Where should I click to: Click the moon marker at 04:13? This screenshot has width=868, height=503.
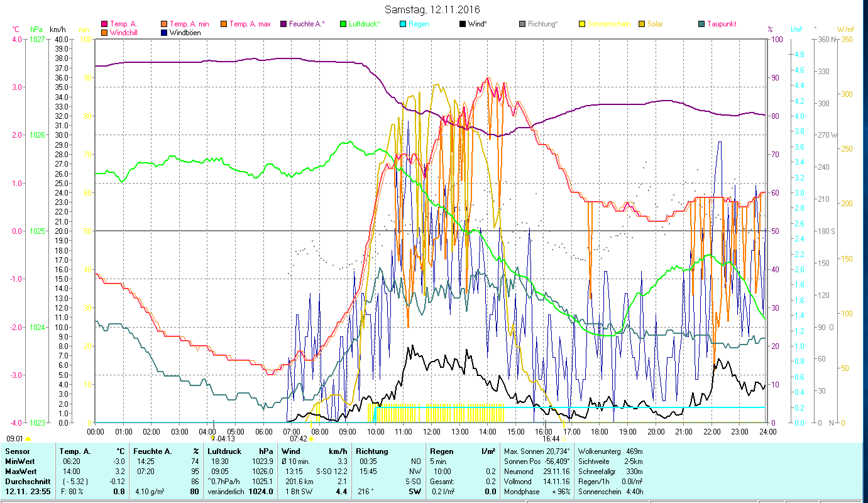click(213, 438)
